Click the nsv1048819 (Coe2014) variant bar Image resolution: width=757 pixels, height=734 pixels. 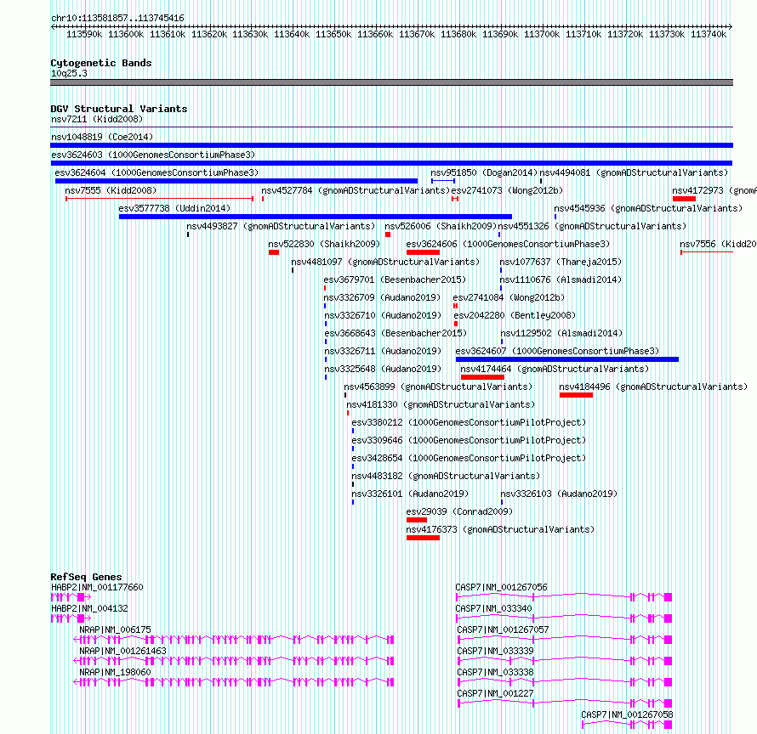coord(391,145)
